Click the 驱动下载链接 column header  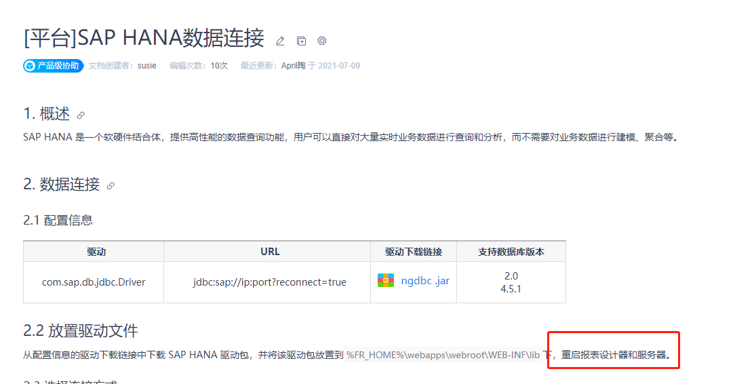tap(414, 252)
